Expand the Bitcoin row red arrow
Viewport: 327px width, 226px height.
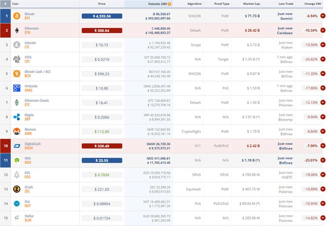[x=323, y=16]
